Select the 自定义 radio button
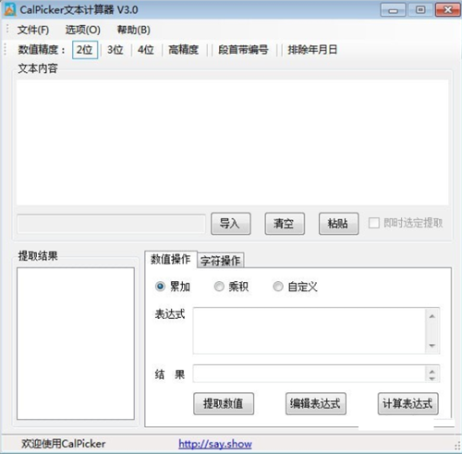The height and width of the screenshot is (454, 462). tap(278, 287)
